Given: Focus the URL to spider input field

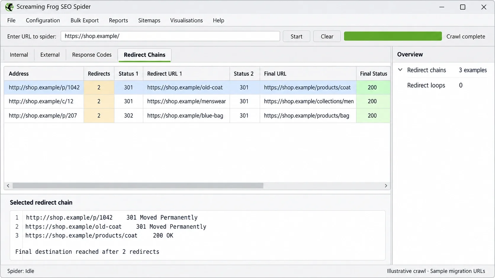Looking at the screenshot, I should pos(170,36).
